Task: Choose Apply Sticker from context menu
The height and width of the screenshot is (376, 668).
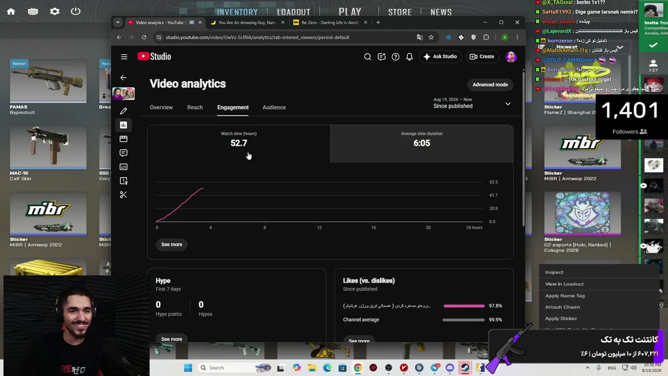Action: pos(561,319)
